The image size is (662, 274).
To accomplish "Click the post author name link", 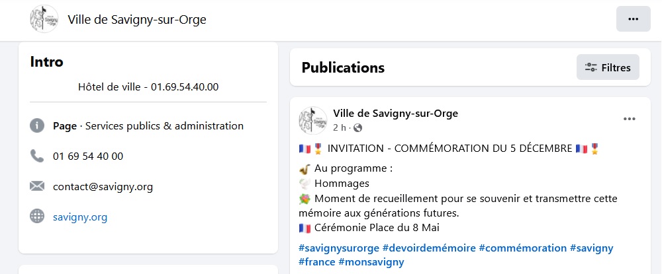I will (x=395, y=114).
